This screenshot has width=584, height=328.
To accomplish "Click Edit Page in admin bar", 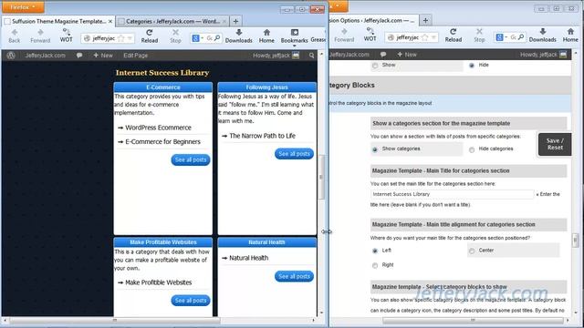I will tap(136, 56).
